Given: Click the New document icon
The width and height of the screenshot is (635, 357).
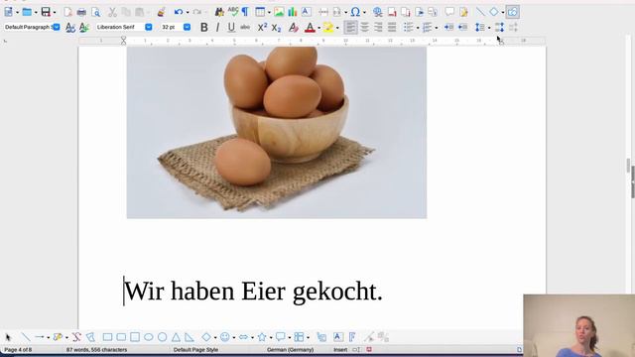Looking at the screenshot, I should [x=9, y=12].
